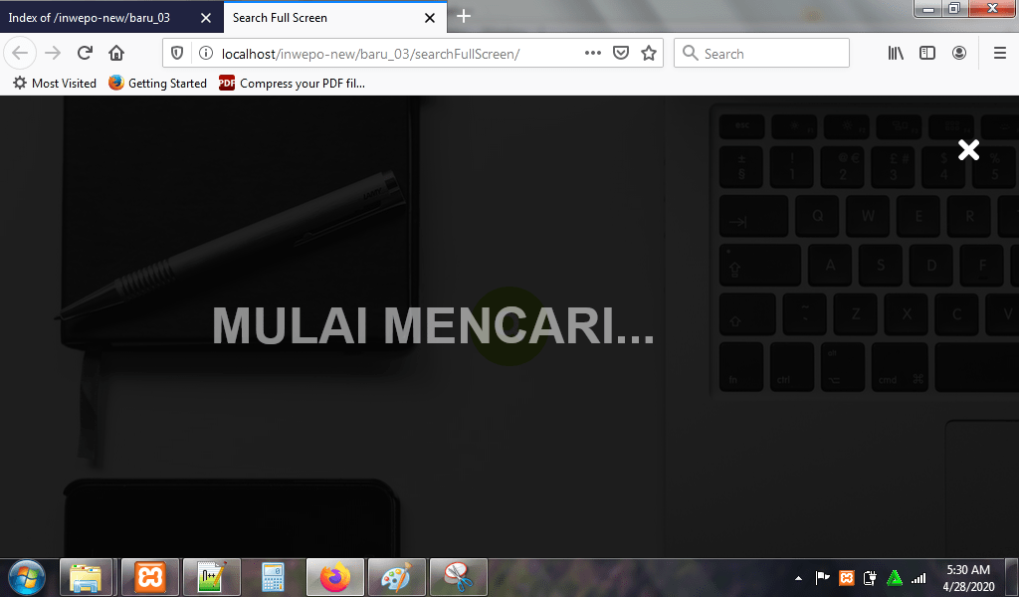The image size is (1019, 597).
Task: Close the Index of /inwepo-new tab
Action: click(205, 18)
